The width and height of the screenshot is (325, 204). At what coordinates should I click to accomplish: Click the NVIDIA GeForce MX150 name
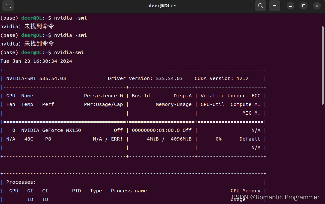pos(51,130)
